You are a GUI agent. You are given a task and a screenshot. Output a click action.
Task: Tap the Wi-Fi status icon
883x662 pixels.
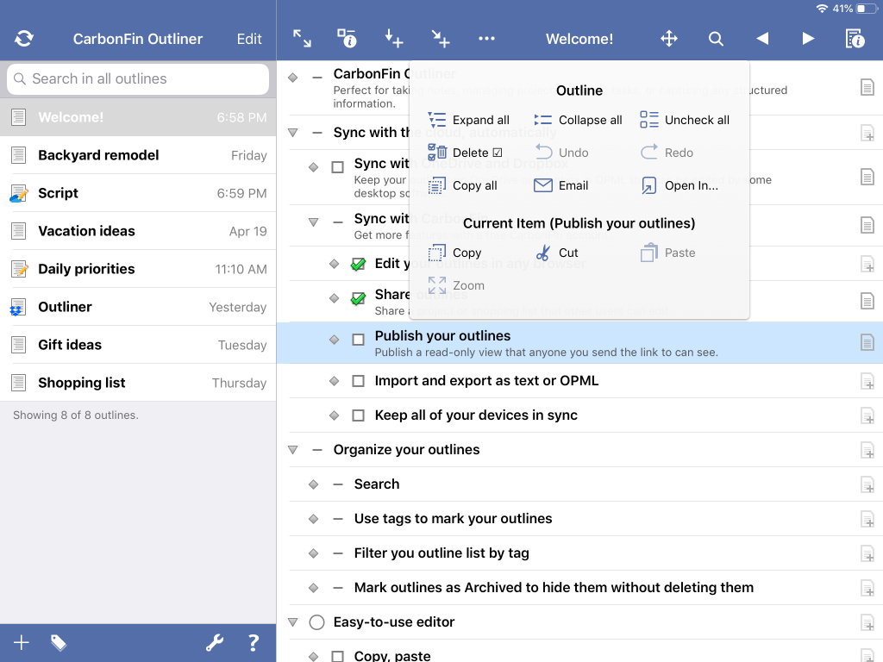pyautogui.click(x=822, y=9)
